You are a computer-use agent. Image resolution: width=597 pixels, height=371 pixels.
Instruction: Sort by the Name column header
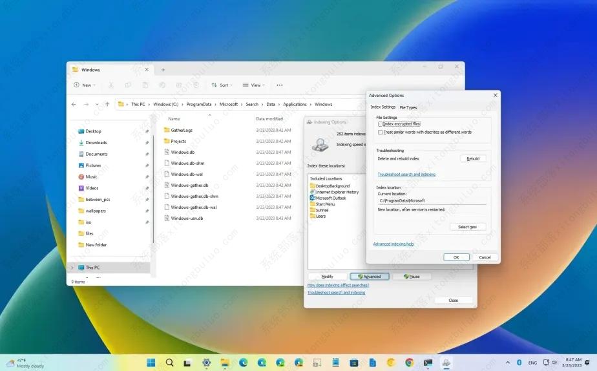click(x=174, y=119)
